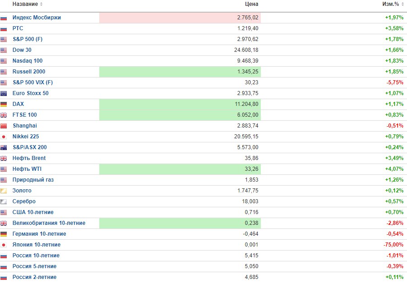Select the highlighted price 2.765,02
The width and height of the screenshot is (407, 283).
tap(248, 18)
